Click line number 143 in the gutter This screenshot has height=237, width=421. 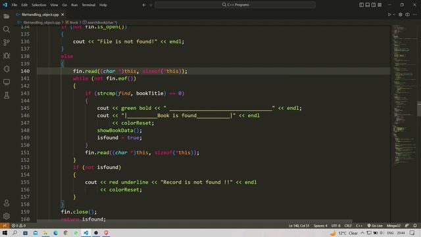coord(25,93)
